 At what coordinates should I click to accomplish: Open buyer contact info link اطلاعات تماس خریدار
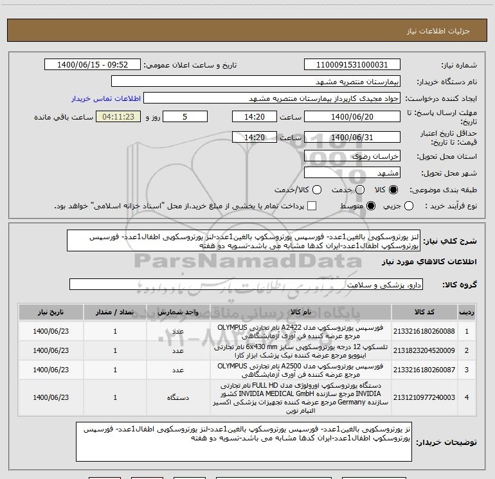point(106,98)
